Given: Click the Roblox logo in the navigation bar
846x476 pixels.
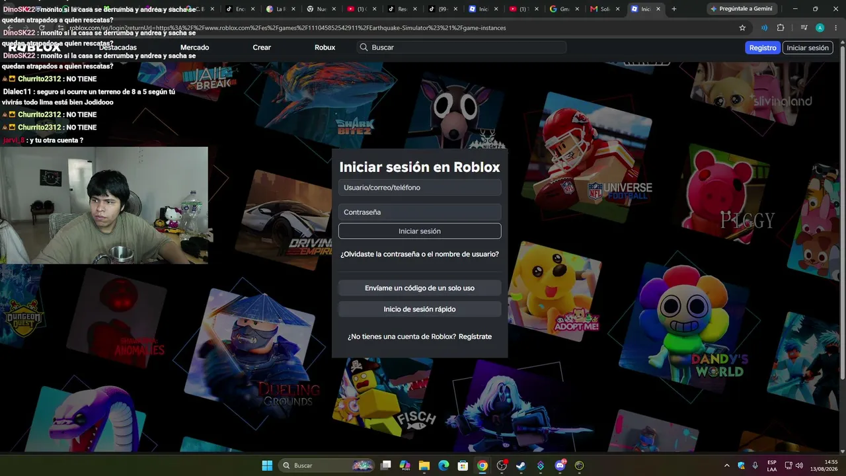Looking at the screenshot, I should point(34,48).
